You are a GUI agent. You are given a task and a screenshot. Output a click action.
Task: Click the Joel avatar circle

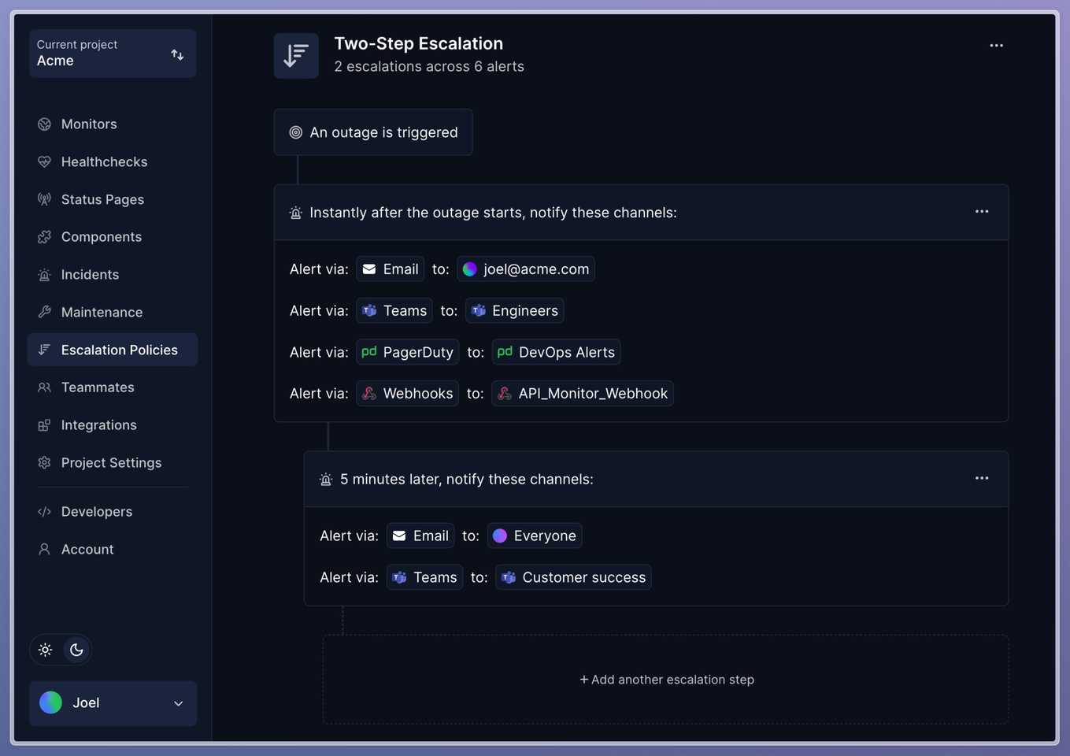pyautogui.click(x=51, y=702)
